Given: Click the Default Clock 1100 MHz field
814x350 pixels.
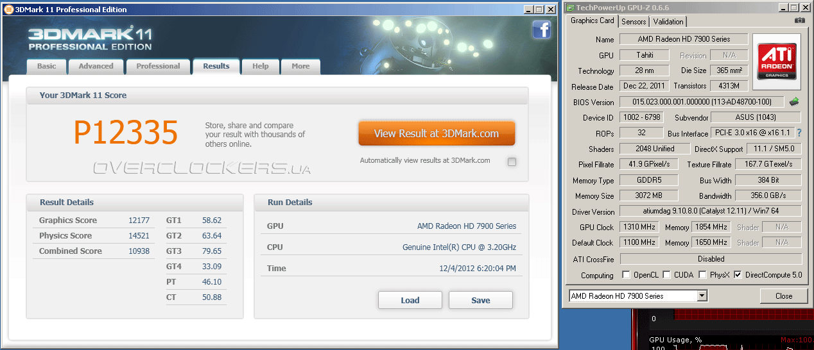Looking at the screenshot, I should click(639, 242).
